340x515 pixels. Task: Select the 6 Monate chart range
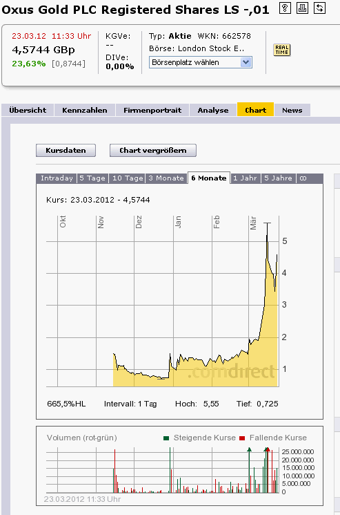click(x=209, y=178)
